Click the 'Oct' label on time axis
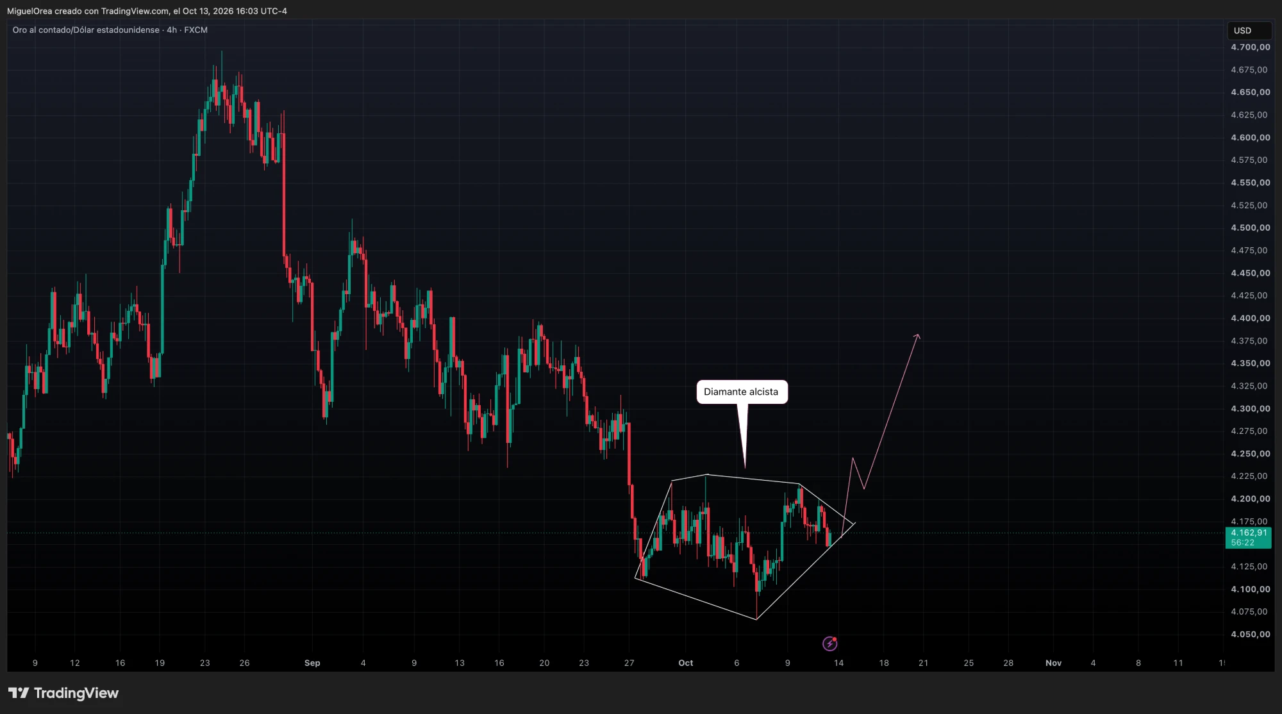1282x714 pixels. coord(686,663)
